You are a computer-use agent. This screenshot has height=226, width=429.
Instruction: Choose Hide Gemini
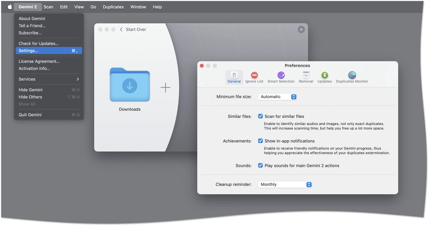(x=49, y=90)
